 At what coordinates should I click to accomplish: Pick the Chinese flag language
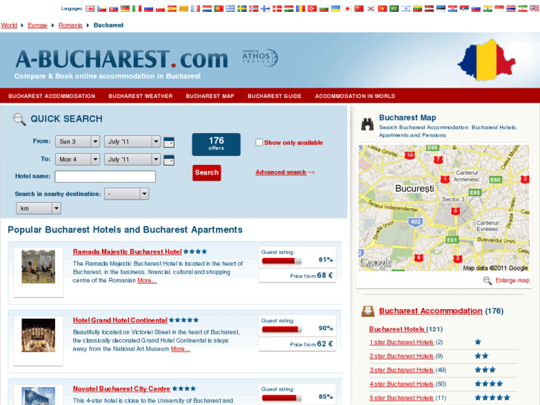tap(360, 9)
